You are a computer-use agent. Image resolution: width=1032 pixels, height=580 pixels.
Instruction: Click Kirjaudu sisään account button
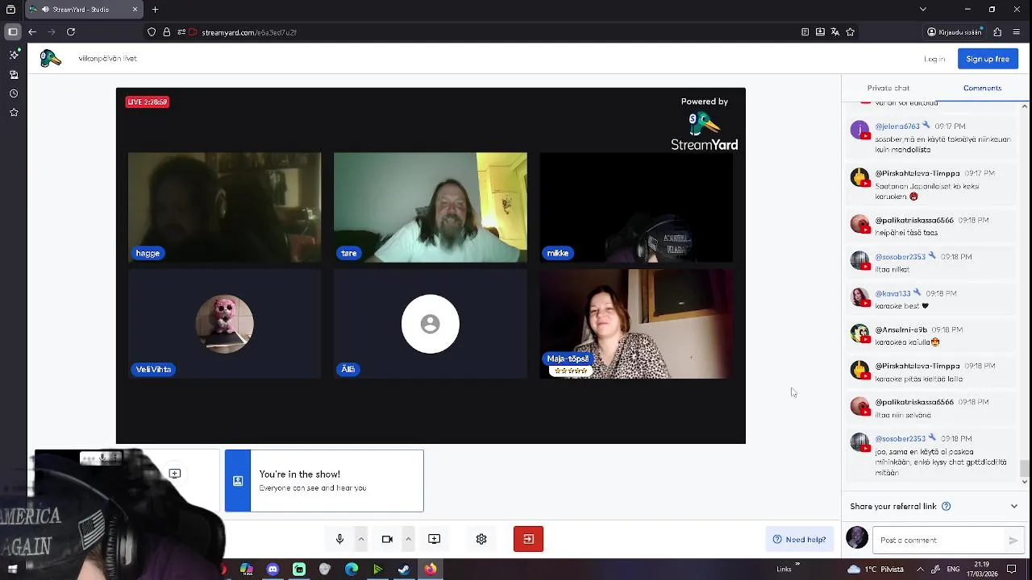click(x=955, y=32)
